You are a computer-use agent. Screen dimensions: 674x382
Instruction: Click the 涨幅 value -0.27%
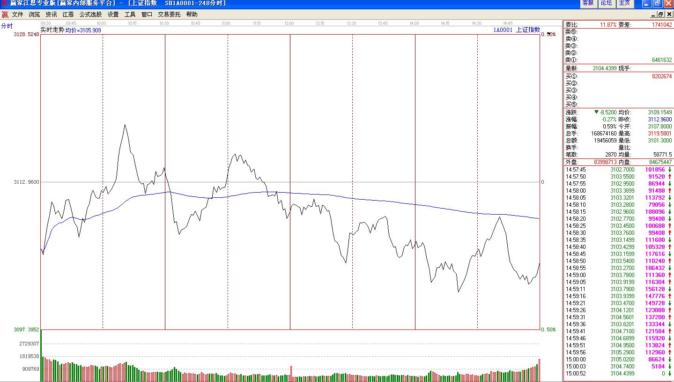pyautogui.click(x=610, y=120)
